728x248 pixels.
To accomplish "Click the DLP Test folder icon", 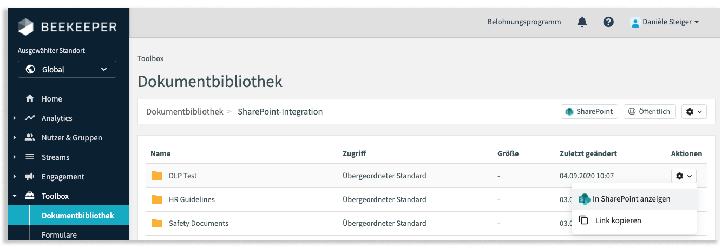I will (x=157, y=176).
